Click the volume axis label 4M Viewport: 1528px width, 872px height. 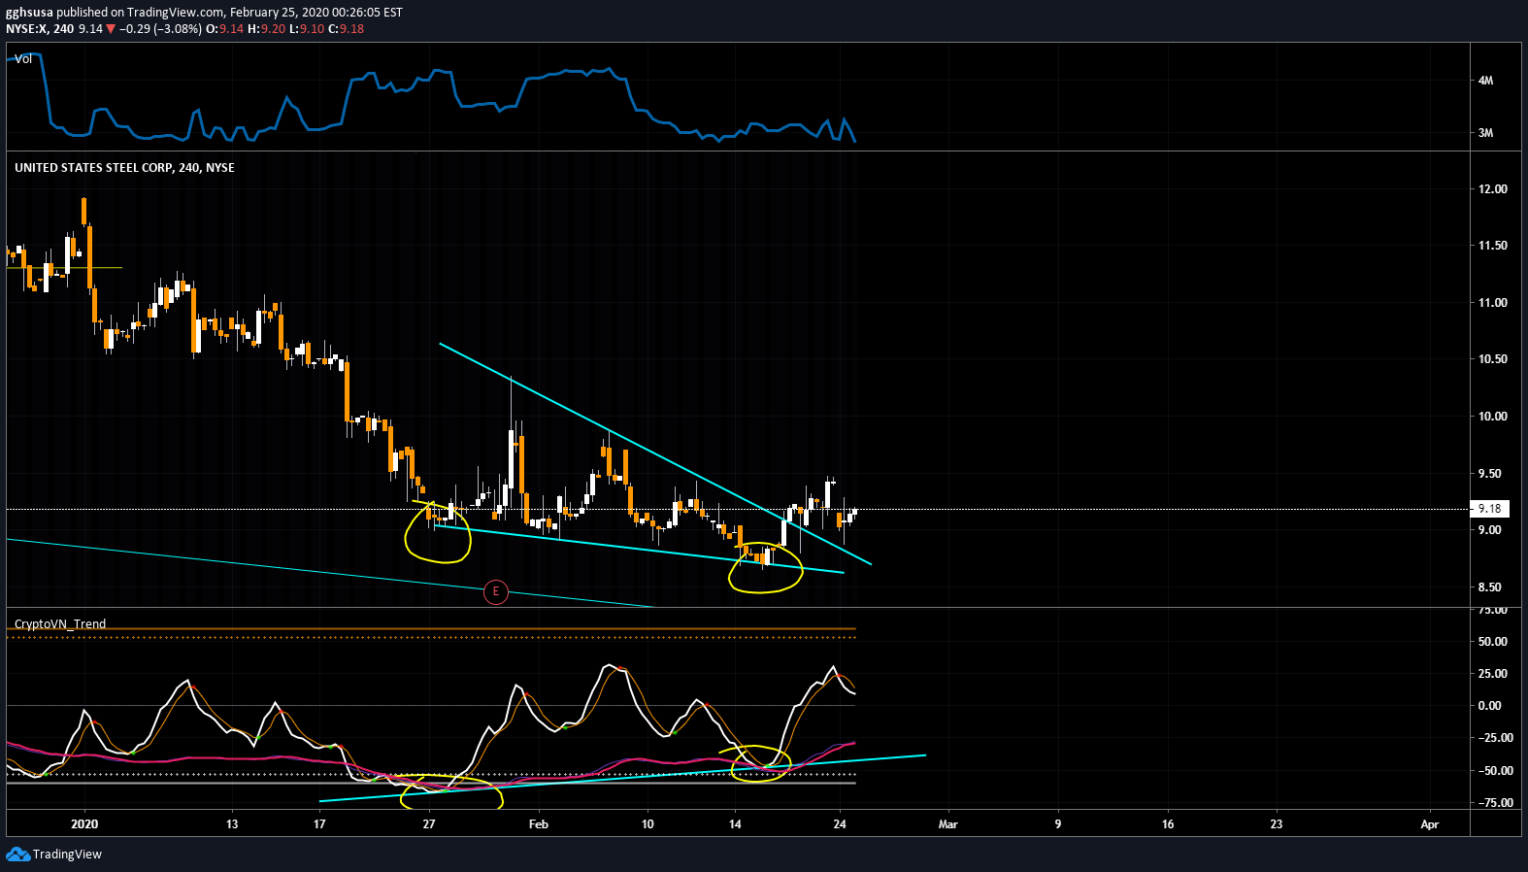point(1485,81)
